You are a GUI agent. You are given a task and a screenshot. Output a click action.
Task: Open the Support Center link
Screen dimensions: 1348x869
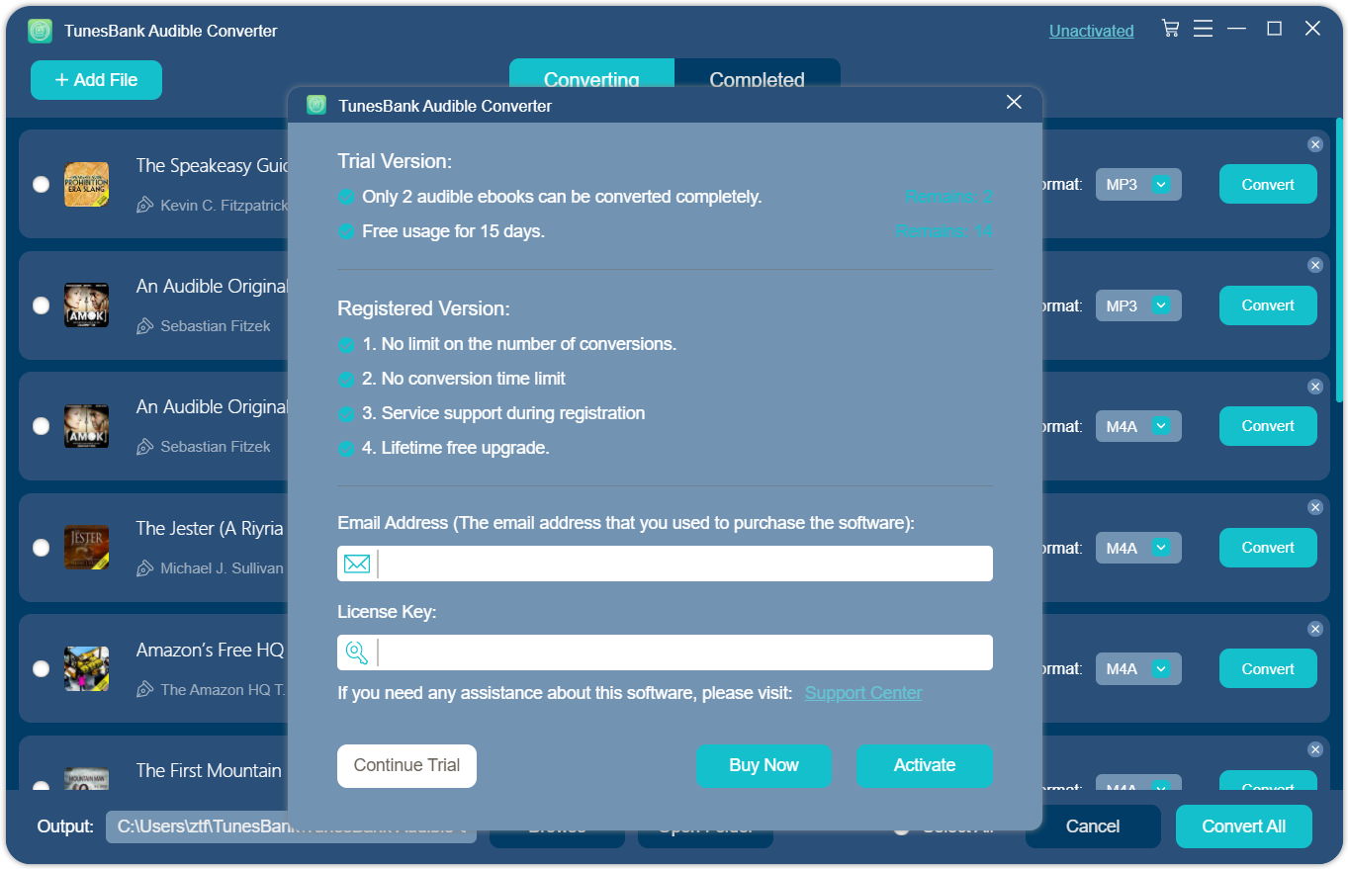coord(863,693)
